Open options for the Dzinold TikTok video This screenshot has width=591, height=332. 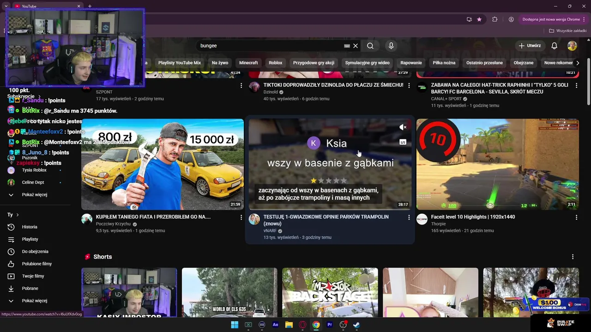(409, 85)
